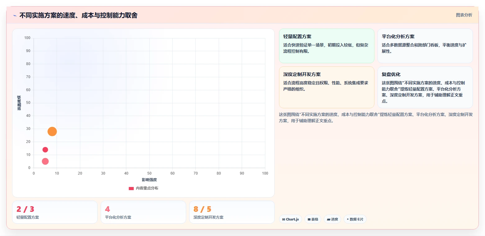This screenshot has height=236, width=485.
Task: Click the 影响强度 x-axis title
Action: click(x=149, y=180)
